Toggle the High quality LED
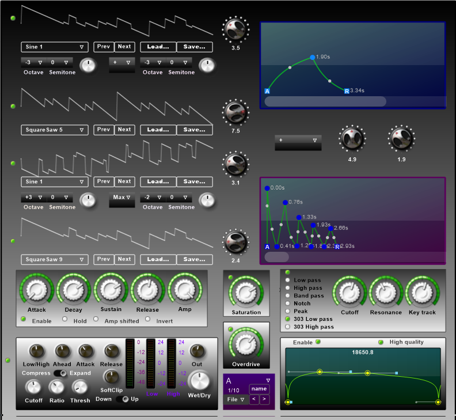456x420 pixels. point(381,342)
